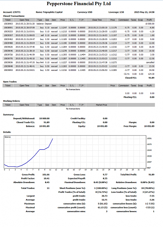Click the Leverage: 1:50 text
Screen dimensions: 163x227
click(x=116, y=12)
